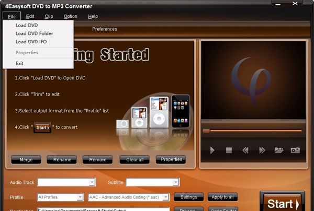Expand the Subtitle dropdown
Screen dimensions: 314x211
[x=176, y=182]
